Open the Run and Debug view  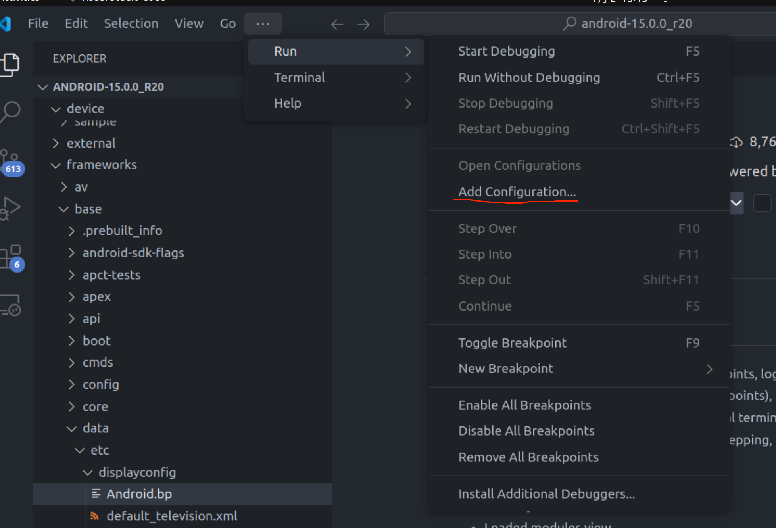tap(11, 208)
